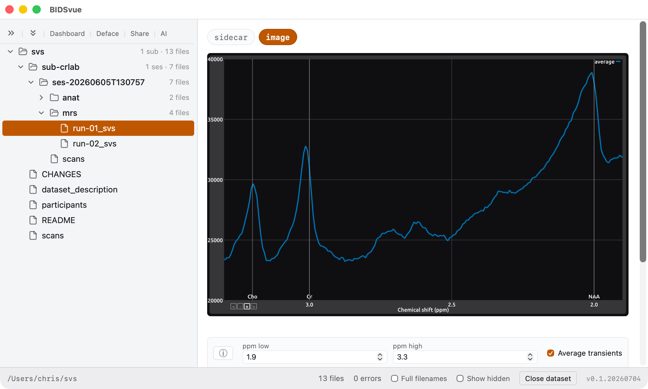Click the ppm low stepper arrows
648x389 pixels.
[x=380, y=357]
